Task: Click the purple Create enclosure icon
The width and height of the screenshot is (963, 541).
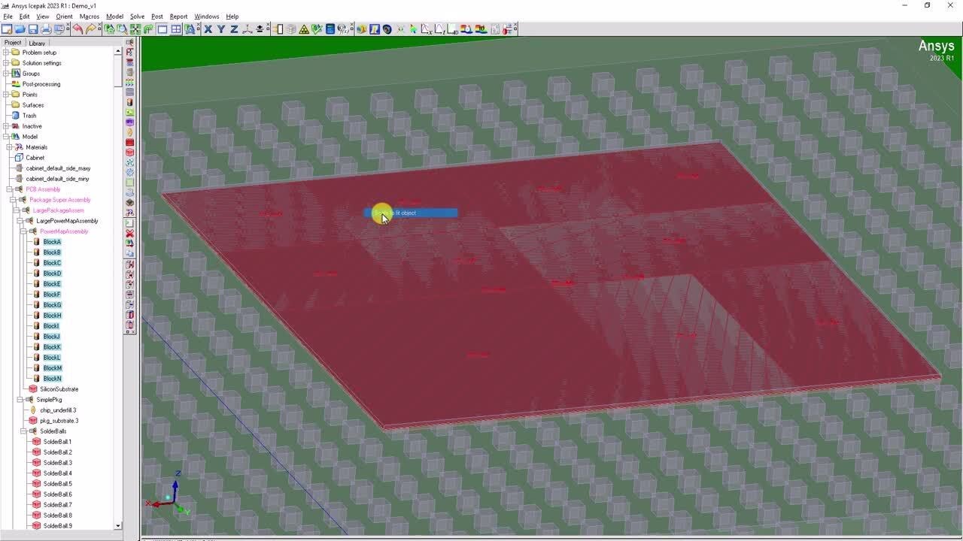Action: point(129,122)
